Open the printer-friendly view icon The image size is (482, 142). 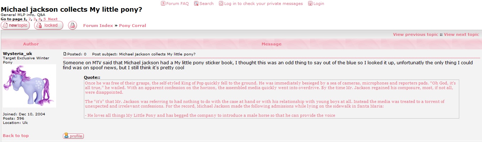pyautogui.click(x=73, y=26)
